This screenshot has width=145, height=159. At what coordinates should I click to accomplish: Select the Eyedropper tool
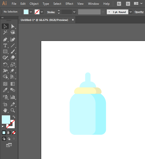pyautogui.click(x=5, y=90)
